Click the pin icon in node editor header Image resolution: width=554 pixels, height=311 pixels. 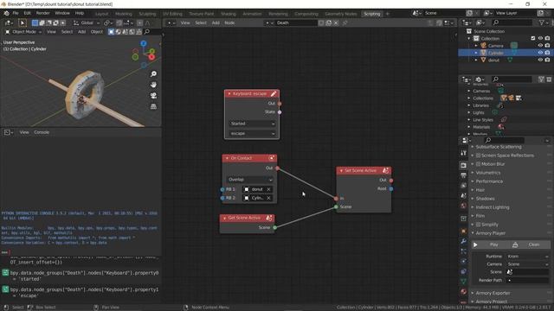tap(345, 23)
